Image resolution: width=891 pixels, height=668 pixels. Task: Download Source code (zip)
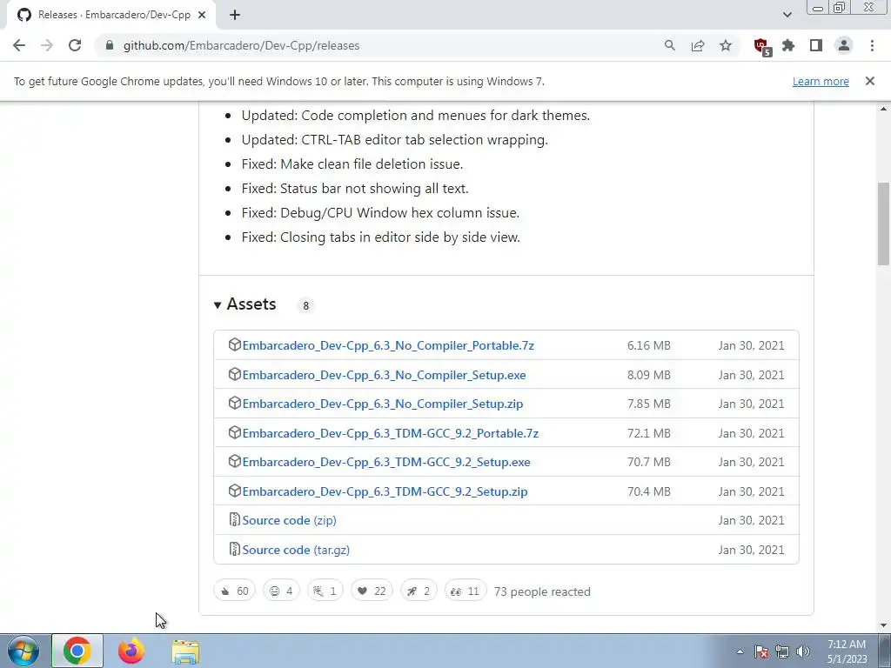(289, 520)
